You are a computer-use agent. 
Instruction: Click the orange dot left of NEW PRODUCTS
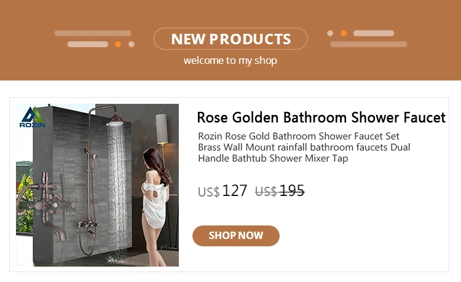pyautogui.click(x=118, y=44)
